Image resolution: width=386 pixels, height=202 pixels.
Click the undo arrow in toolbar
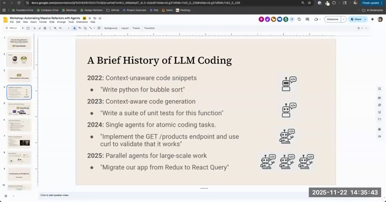click(x=35, y=28)
